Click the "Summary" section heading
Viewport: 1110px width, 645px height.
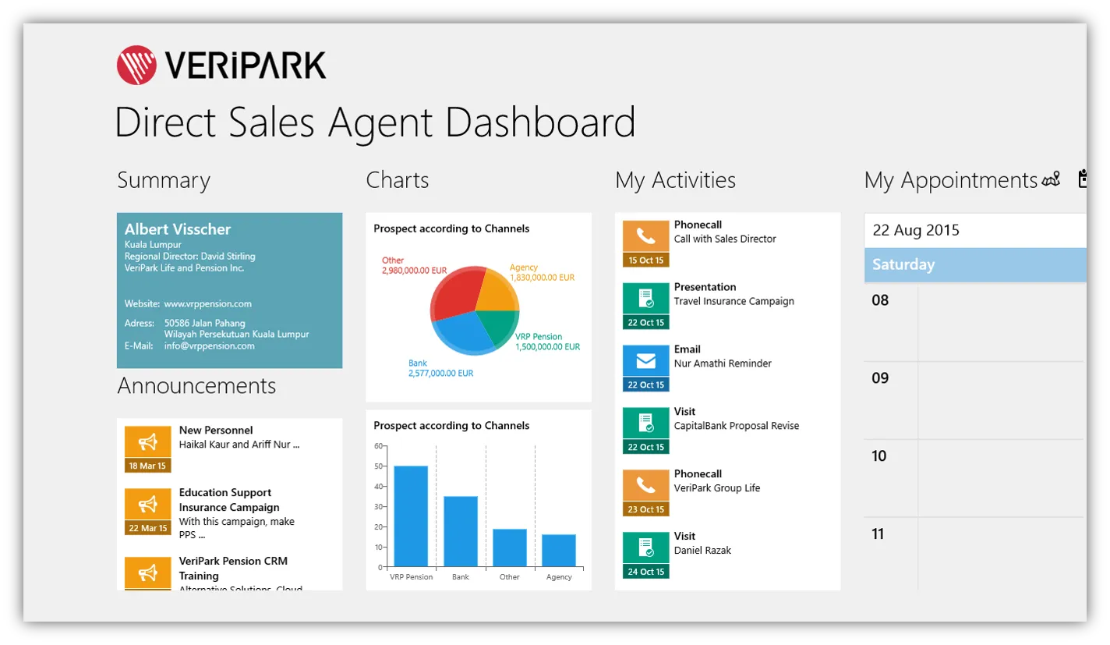point(164,181)
